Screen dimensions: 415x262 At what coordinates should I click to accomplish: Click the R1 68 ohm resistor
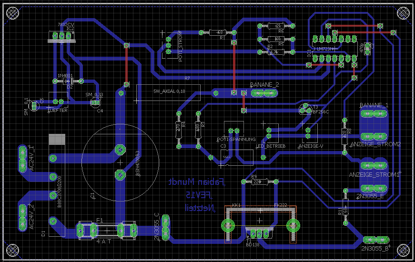click(218, 32)
